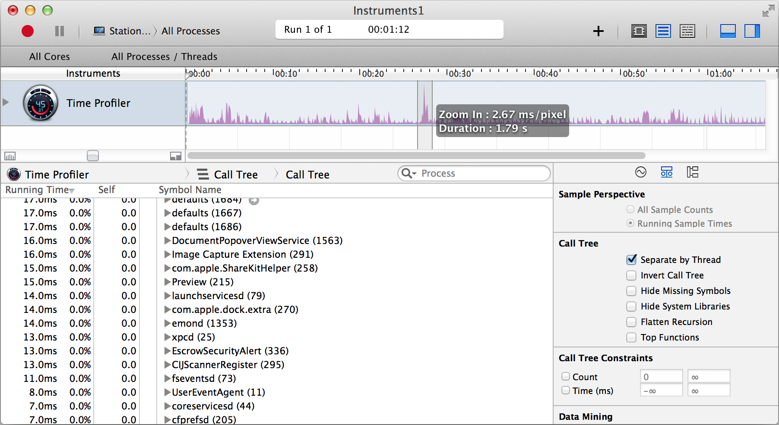This screenshot has height=425, width=779.
Task: Show the strategy CPU view icon
Action: pyautogui.click(x=639, y=31)
